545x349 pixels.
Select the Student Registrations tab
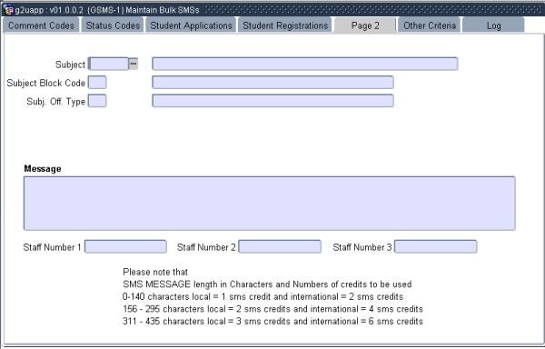[x=285, y=25]
